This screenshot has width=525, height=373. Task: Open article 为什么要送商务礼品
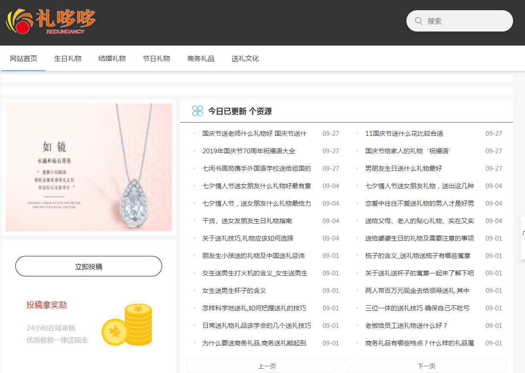click(x=254, y=343)
